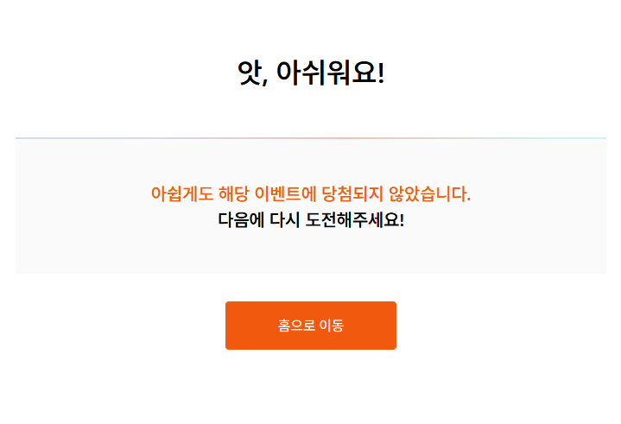Viewport: 621px width, 424px height.
Task: Click the 앗, 아쉬워요! heading
Action: [311, 73]
